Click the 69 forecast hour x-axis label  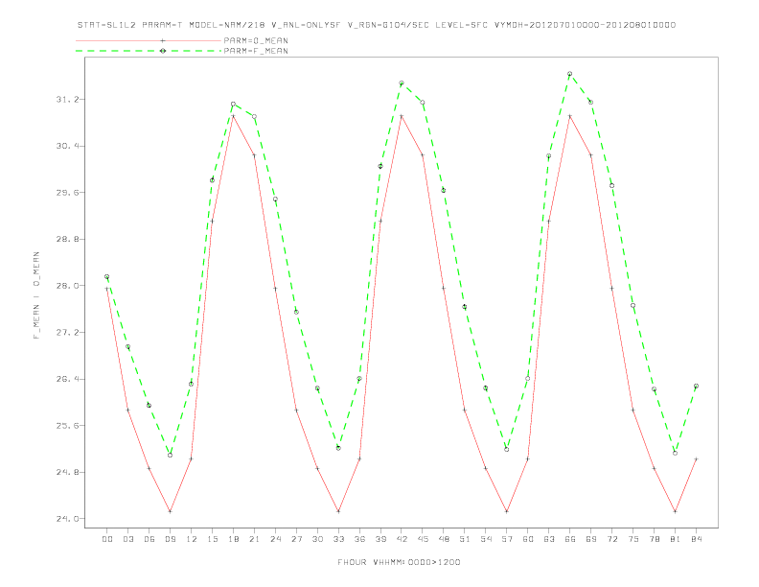pos(591,539)
